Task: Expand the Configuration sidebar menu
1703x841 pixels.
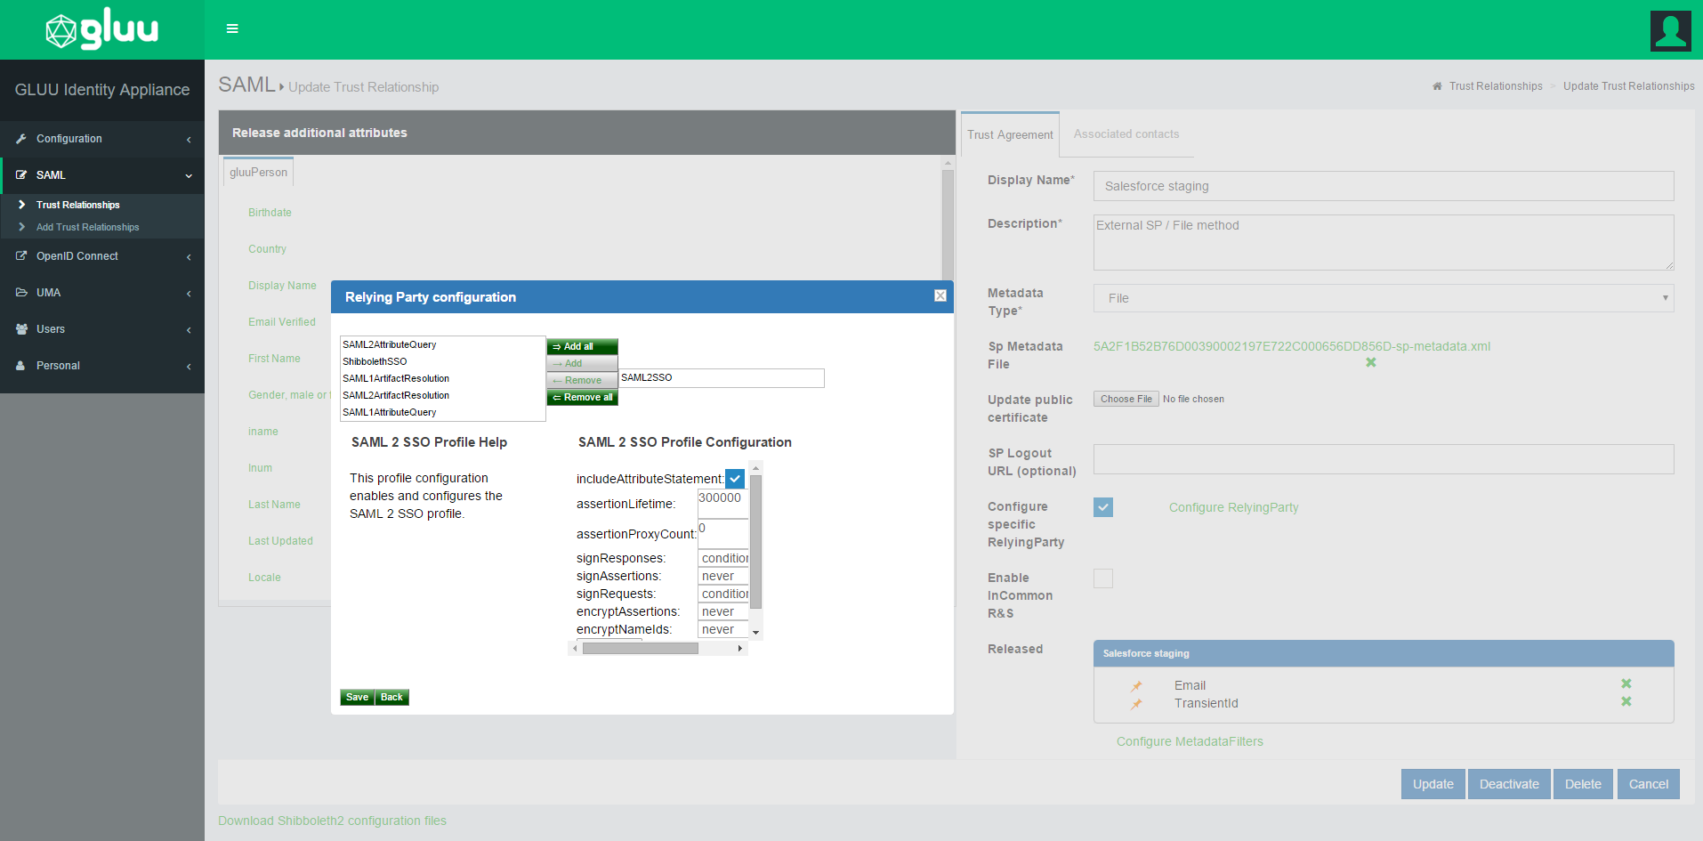Action: (x=102, y=139)
